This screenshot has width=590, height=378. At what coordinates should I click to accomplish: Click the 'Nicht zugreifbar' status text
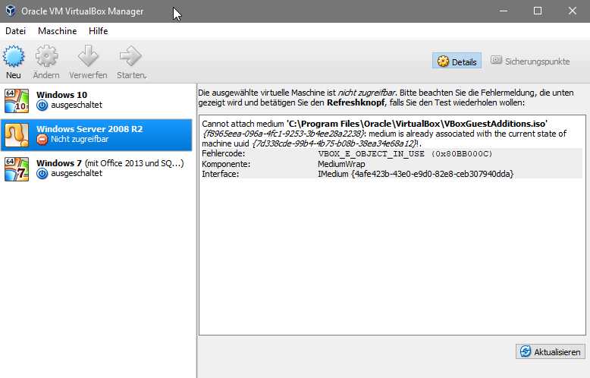tap(80, 140)
